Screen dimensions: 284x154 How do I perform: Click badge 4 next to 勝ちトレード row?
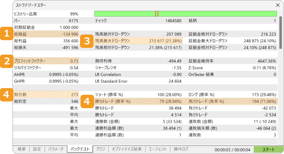click(x=88, y=101)
